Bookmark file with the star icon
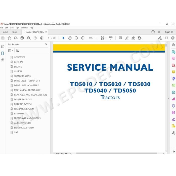The width and height of the screenshot is (176, 176). tap(9, 38)
